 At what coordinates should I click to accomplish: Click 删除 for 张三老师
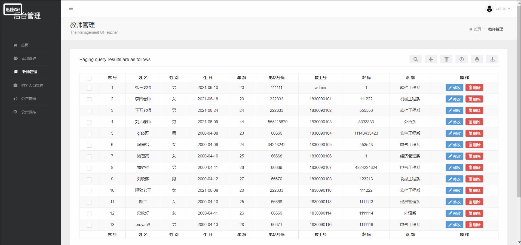pos(474,88)
